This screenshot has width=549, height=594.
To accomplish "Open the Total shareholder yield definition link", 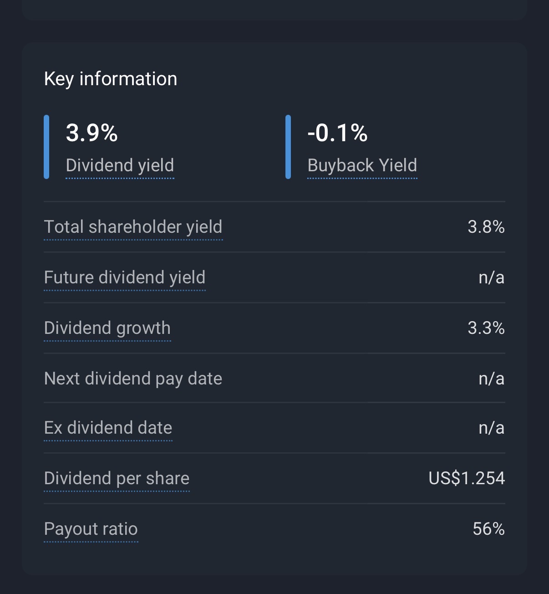I will (x=133, y=227).
